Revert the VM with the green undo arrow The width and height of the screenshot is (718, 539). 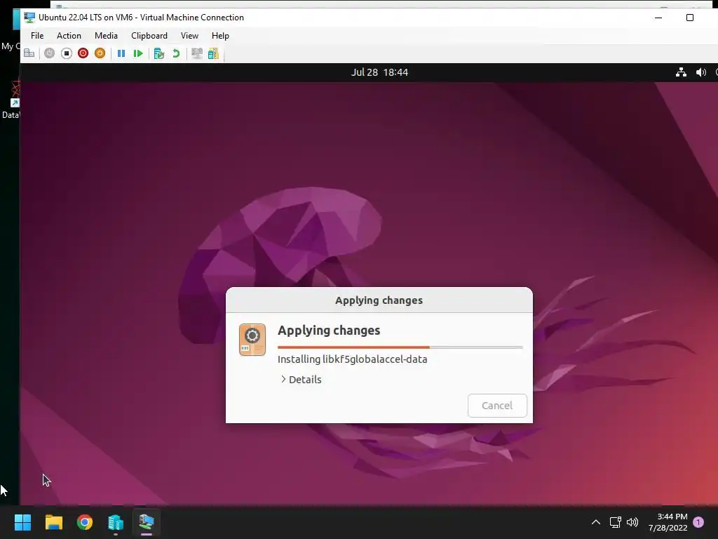click(x=176, y=53)
